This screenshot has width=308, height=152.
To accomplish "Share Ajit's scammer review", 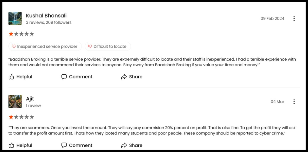I will point(132,145).
